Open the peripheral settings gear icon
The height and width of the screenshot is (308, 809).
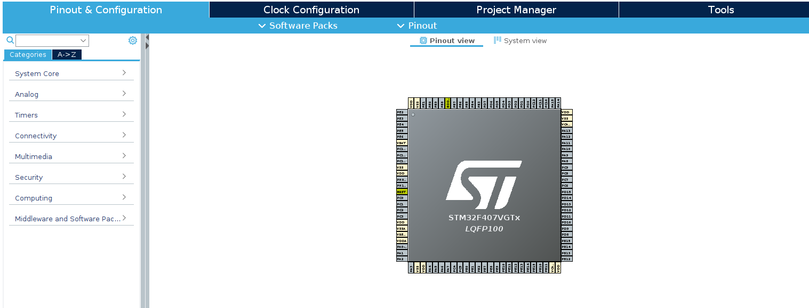coord(133,40)
